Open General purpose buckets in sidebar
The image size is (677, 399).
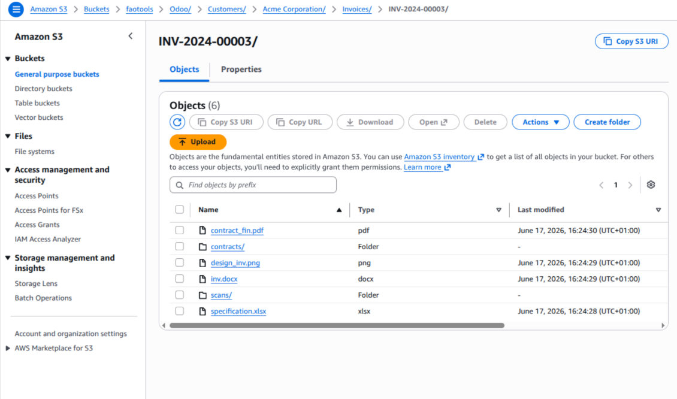57,74
